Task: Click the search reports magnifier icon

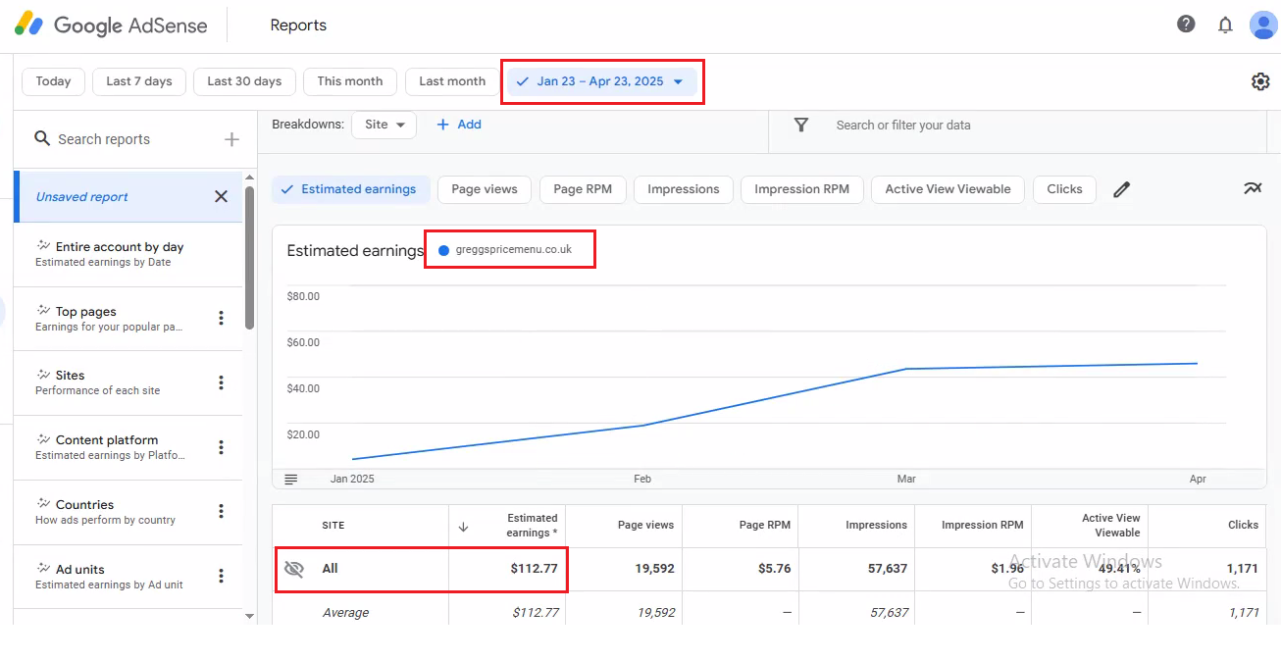Action: pyautogui.click(x=42, y=139)
